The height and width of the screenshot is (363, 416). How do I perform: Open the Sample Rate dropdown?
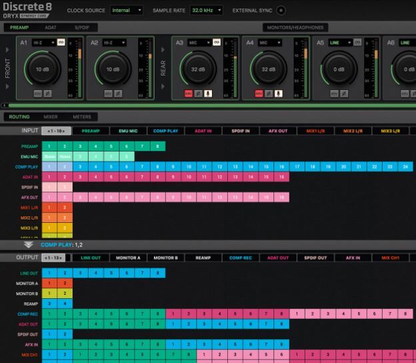tap(206, 11)
